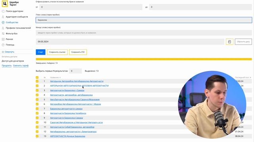The width and height of the screenshot is (254, 142).
Task: Focus the Плюс слова input field
Action: tap(144, 20)
